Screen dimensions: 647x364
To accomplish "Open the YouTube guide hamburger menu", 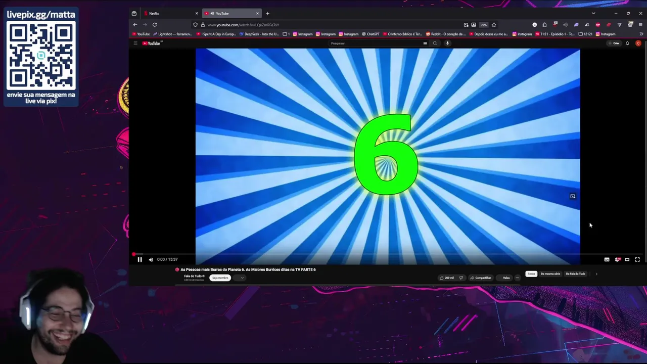I will click(135, 43).
